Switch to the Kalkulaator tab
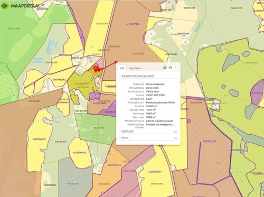The image size is (264, 197). pyautogui.click(x=135, y=68)
